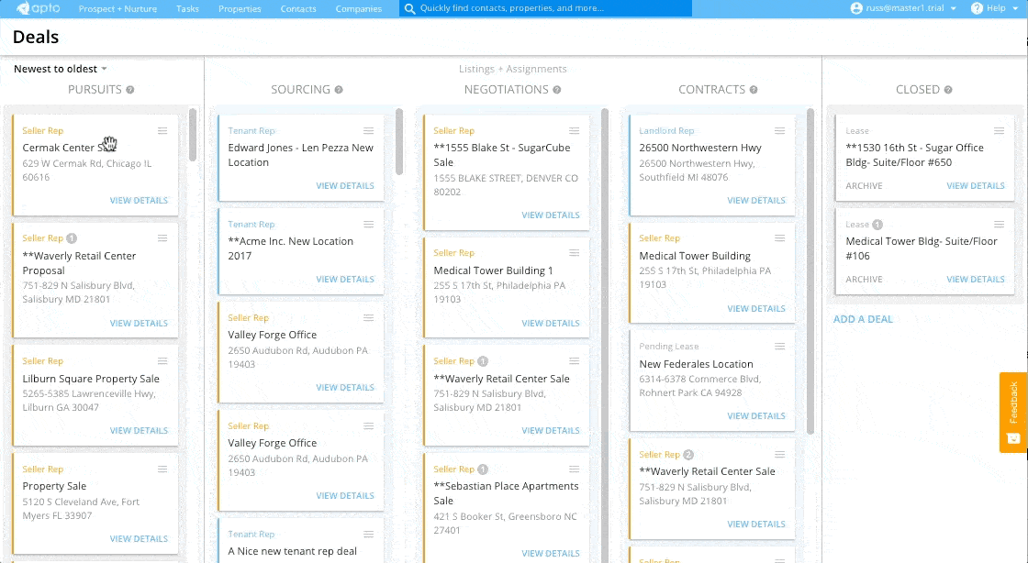Expand the Help menu in header
The width and height of the screenshot is (1028, 563).
tap(996, 8)
